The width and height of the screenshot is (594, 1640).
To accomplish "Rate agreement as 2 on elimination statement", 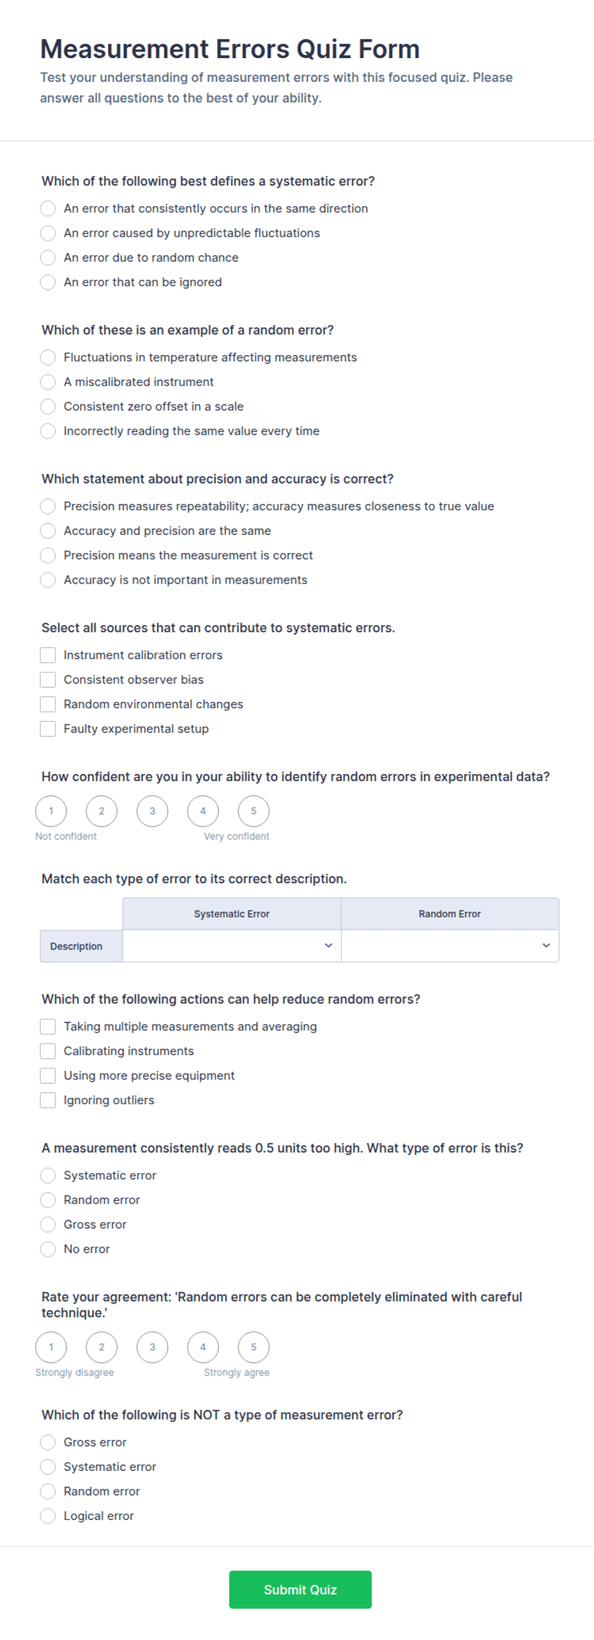I will pos(102,1347).
